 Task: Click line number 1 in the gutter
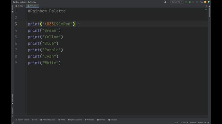click(16, 11)
